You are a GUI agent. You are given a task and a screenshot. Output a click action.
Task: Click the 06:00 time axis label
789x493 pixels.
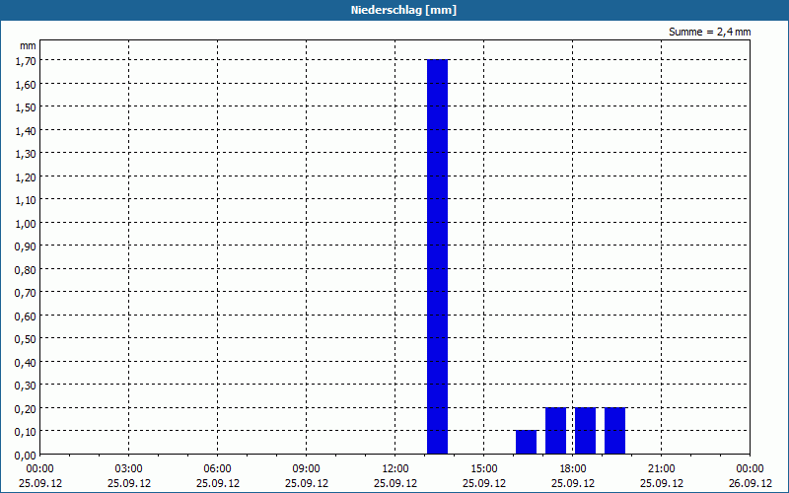coord(217,469)
